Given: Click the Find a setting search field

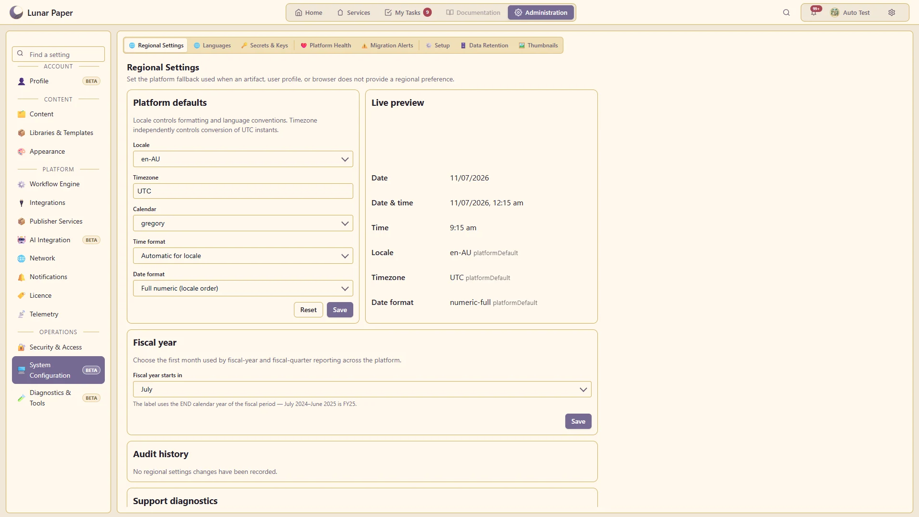Looking at the screenshot, I should (x=58, y=55).
